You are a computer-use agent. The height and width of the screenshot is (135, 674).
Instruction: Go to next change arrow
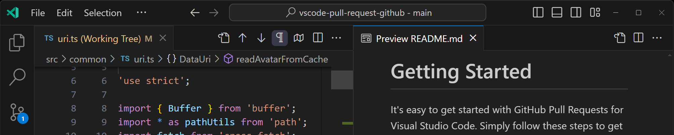pyautogui.click(x=261, y=38)
